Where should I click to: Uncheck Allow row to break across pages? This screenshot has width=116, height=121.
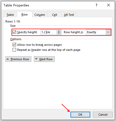(14, 45)
